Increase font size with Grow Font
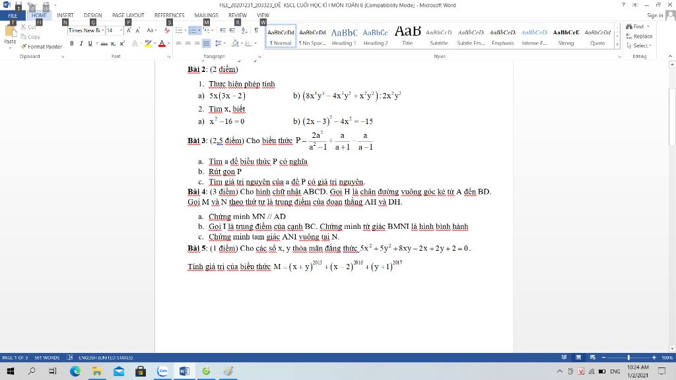This screenshot has width=676, height=380. pyautogui.click(x=129, y=30)
